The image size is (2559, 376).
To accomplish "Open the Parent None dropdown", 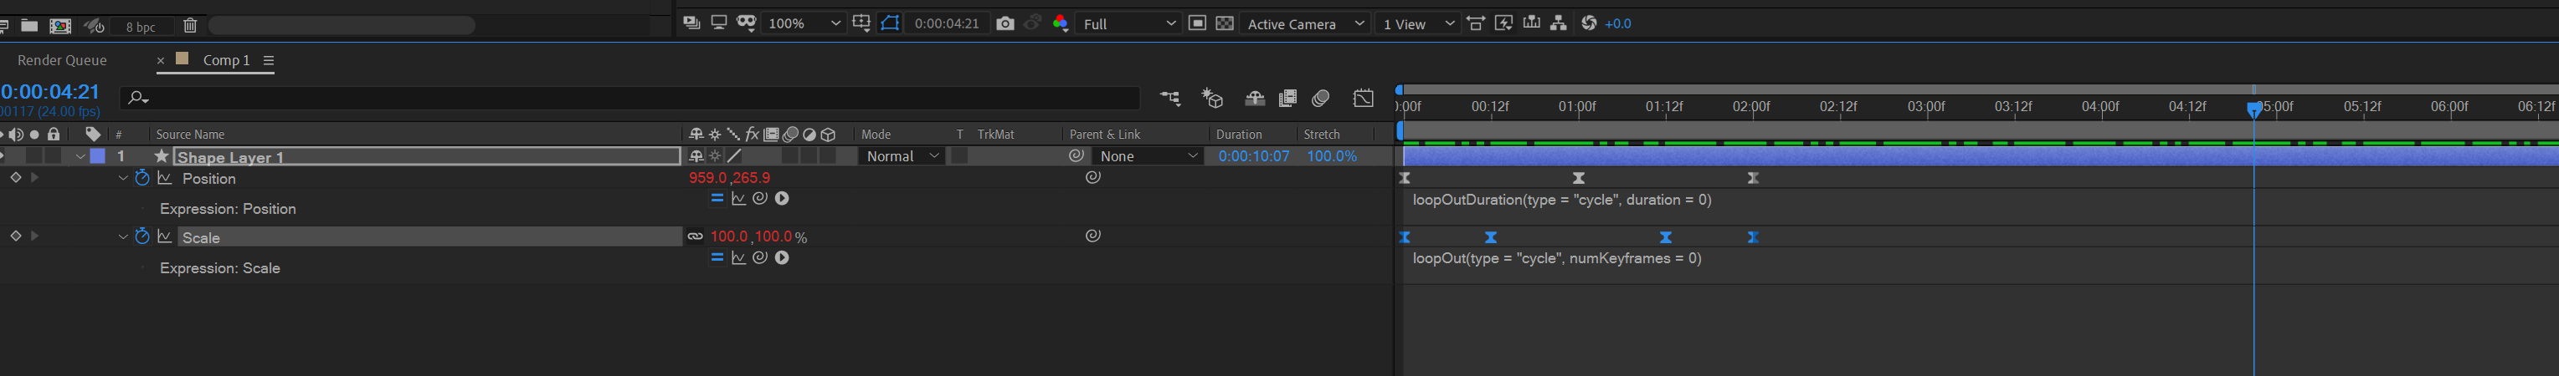I will pos(1148,155).
